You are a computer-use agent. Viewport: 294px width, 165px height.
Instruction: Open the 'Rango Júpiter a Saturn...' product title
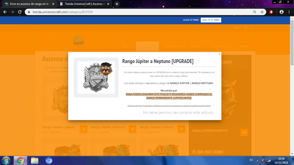pyautogui.click(x=157, y=127)
